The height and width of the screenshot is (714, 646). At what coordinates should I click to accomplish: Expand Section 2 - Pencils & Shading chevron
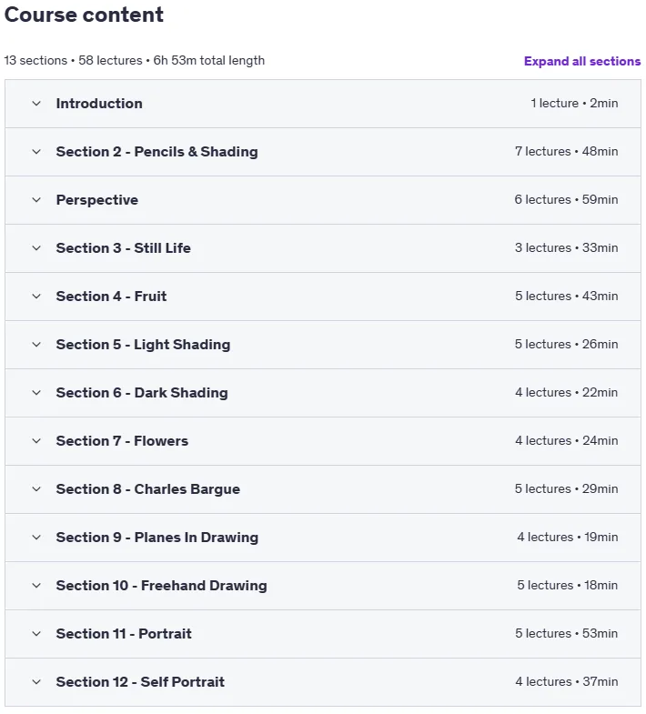point(36,152)
